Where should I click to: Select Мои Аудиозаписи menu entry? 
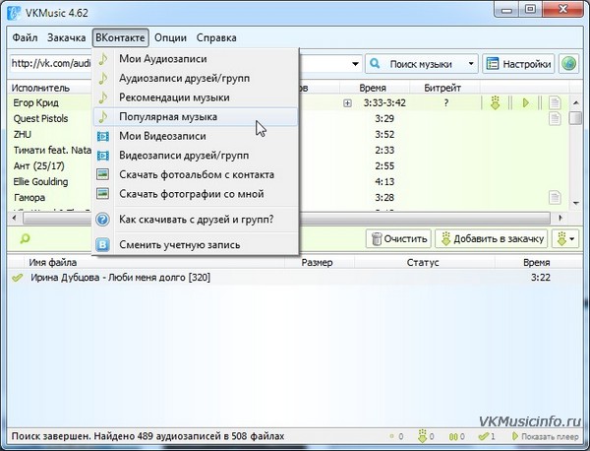point(196,59)
